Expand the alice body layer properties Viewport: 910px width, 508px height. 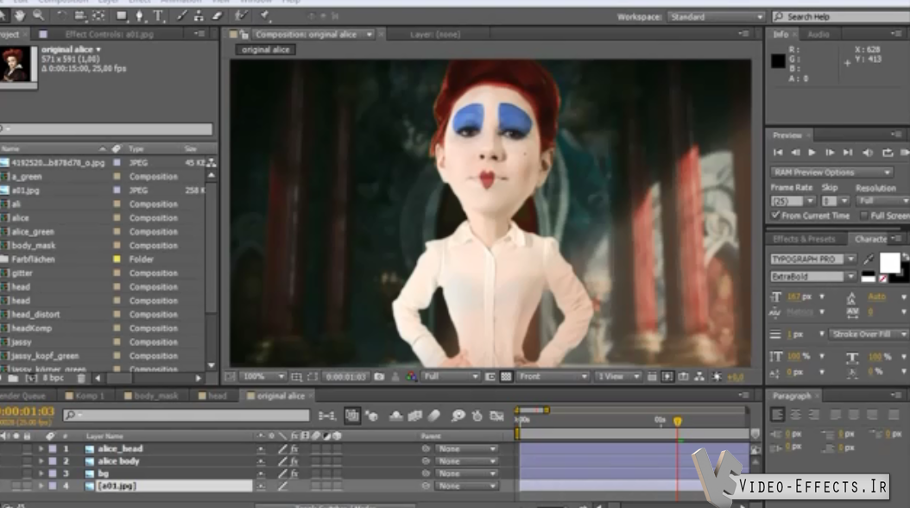pos(41,461)
